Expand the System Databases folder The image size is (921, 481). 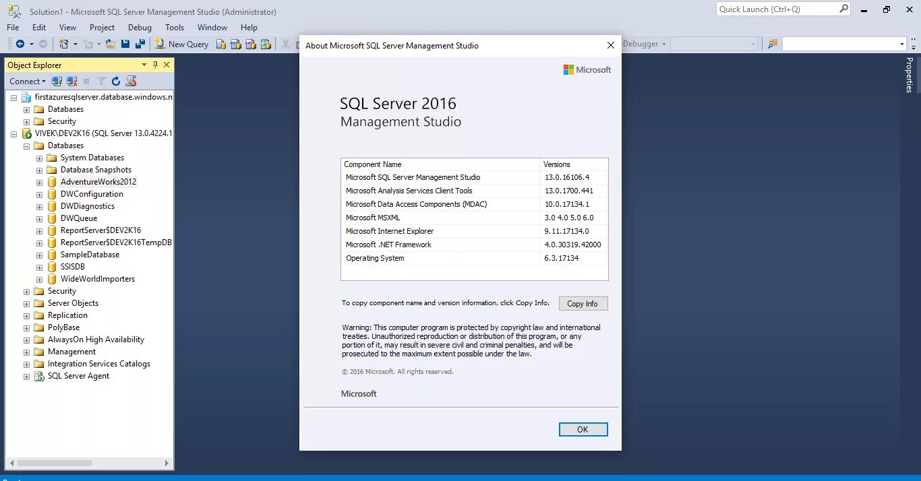coord(39,158)
